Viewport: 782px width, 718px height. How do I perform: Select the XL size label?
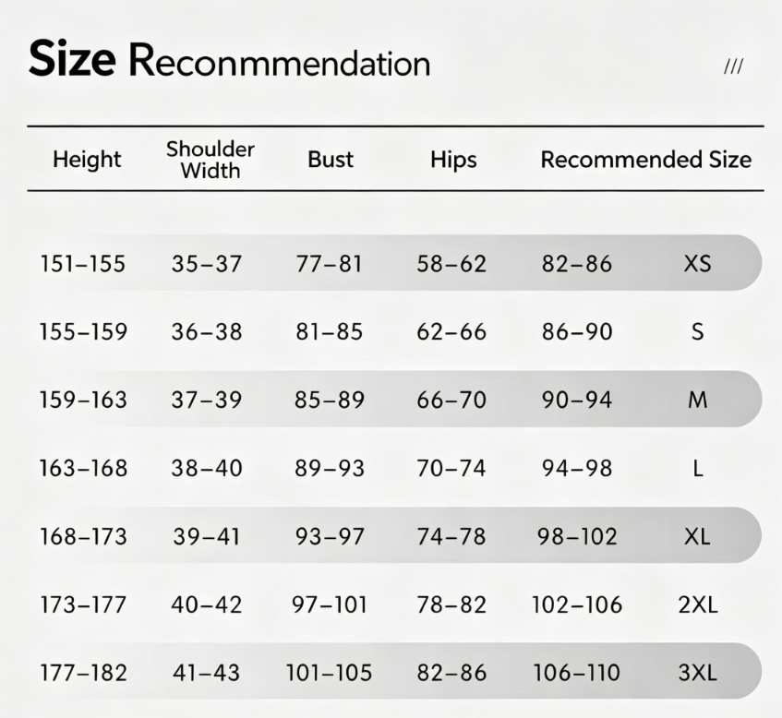coord(697,536)
